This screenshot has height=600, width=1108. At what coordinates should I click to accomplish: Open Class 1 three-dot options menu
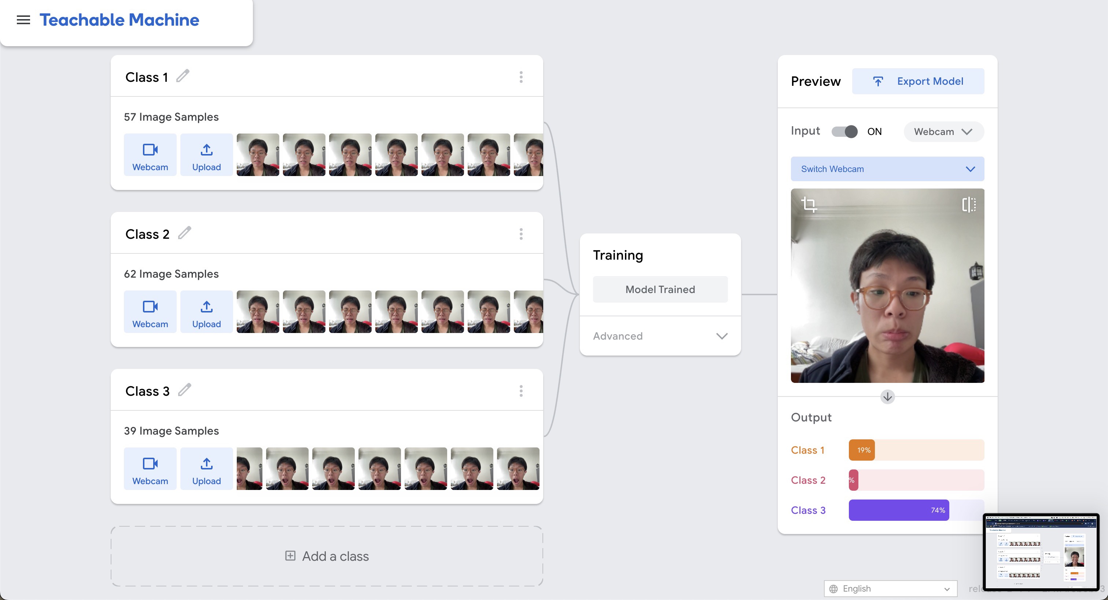pyautogui.click(x=521, y=77)
